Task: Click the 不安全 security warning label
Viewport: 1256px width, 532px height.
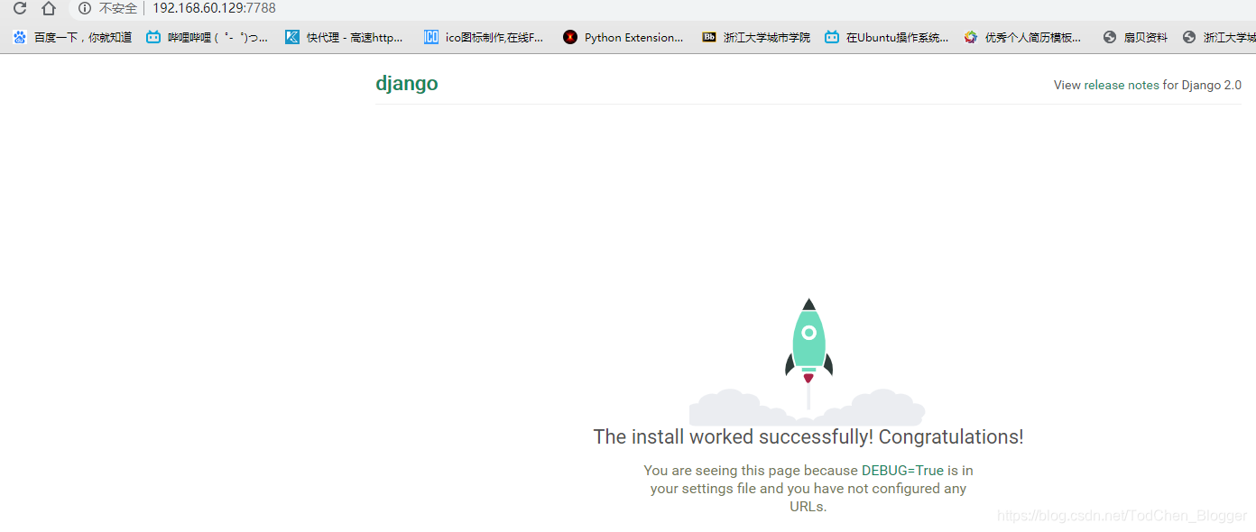Action: (118, 8)
